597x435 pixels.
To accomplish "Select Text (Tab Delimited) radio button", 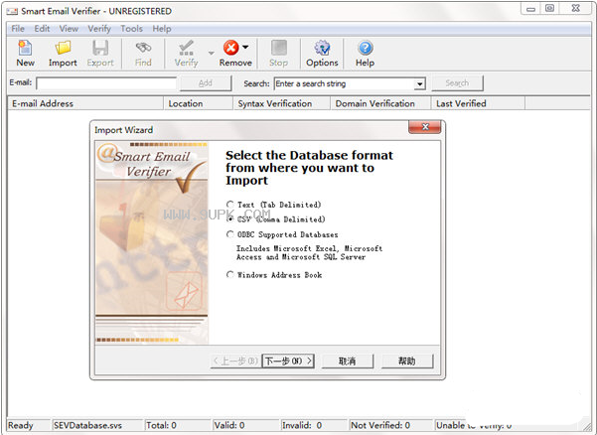I will (x=230, y=205).
